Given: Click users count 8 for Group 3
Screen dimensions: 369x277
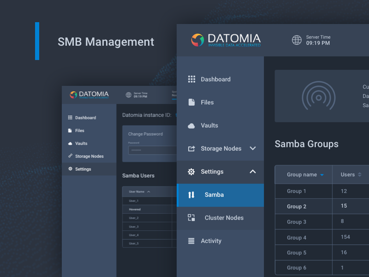Looking at the screenshot, I should click(342, 221).
